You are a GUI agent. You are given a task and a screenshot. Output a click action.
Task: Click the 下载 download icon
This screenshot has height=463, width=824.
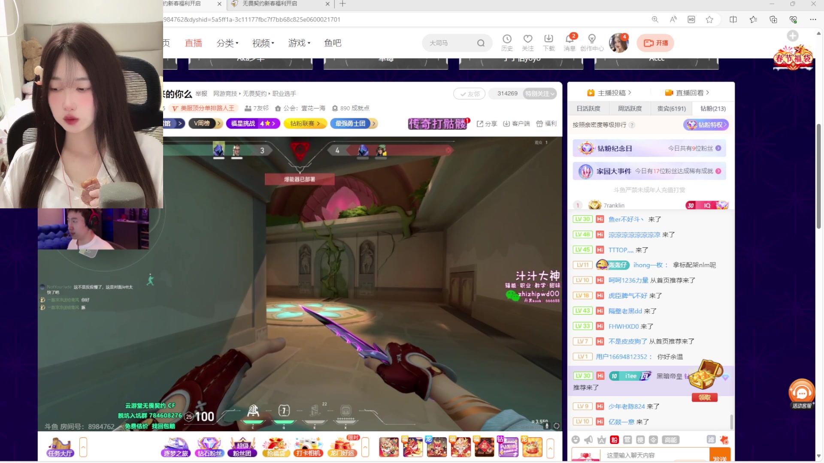point(548,39)
